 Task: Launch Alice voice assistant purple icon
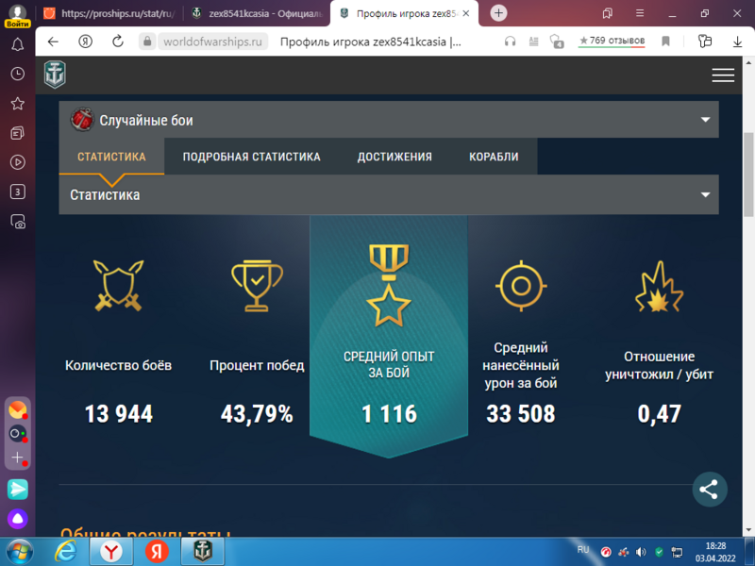click(18, 519)
